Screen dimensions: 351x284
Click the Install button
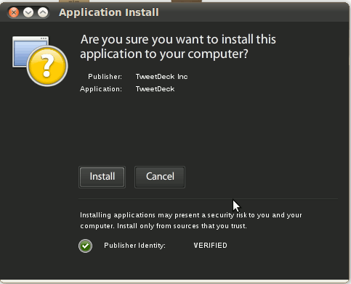click(x=102, y=177)
